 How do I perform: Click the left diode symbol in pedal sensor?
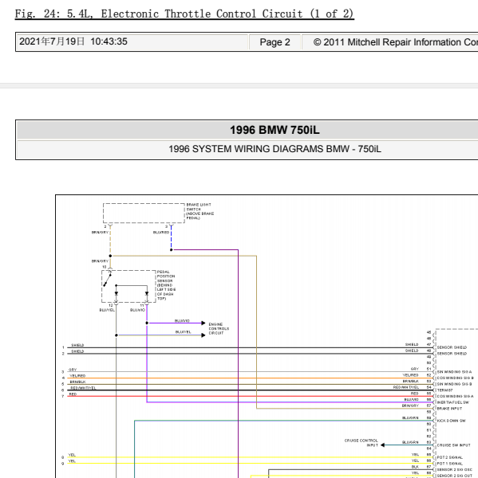(x=116, y=293)
